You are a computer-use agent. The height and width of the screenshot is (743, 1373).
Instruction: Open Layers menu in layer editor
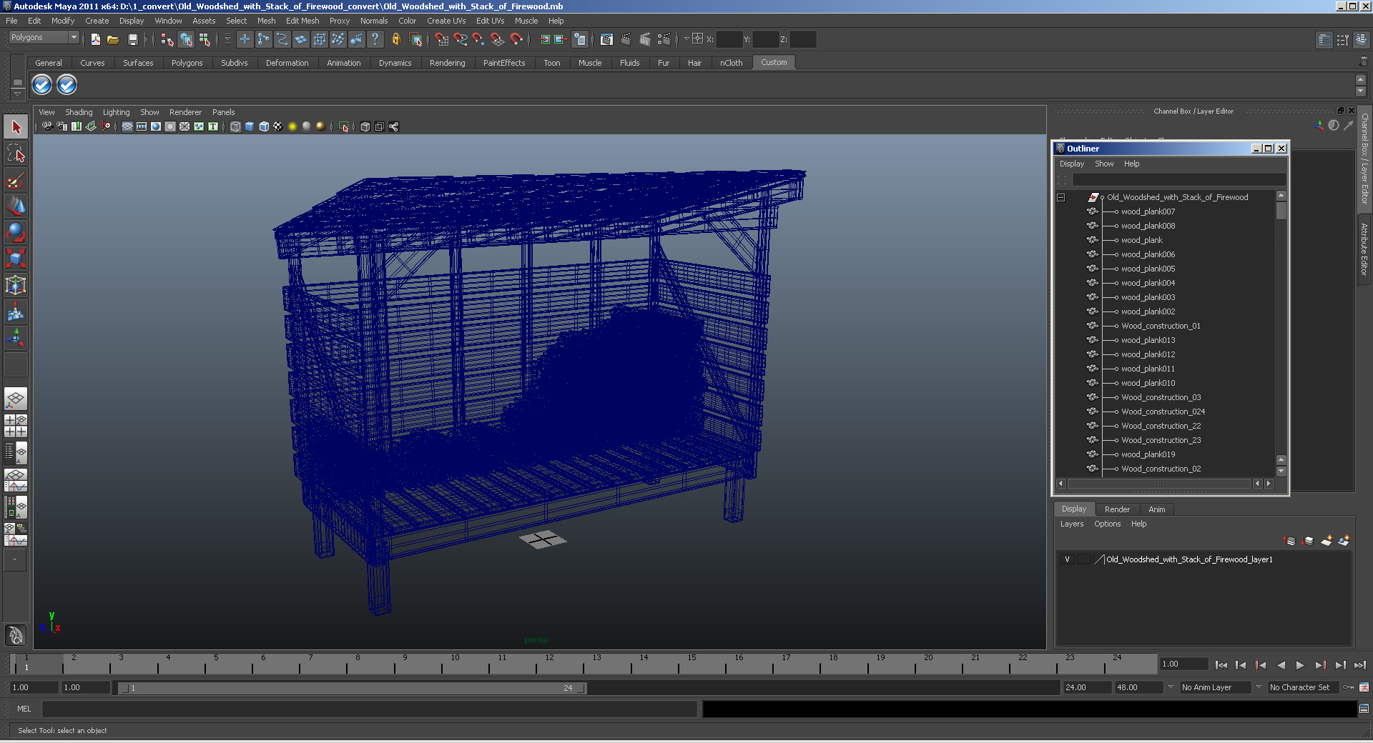(x=1071, y=524)
